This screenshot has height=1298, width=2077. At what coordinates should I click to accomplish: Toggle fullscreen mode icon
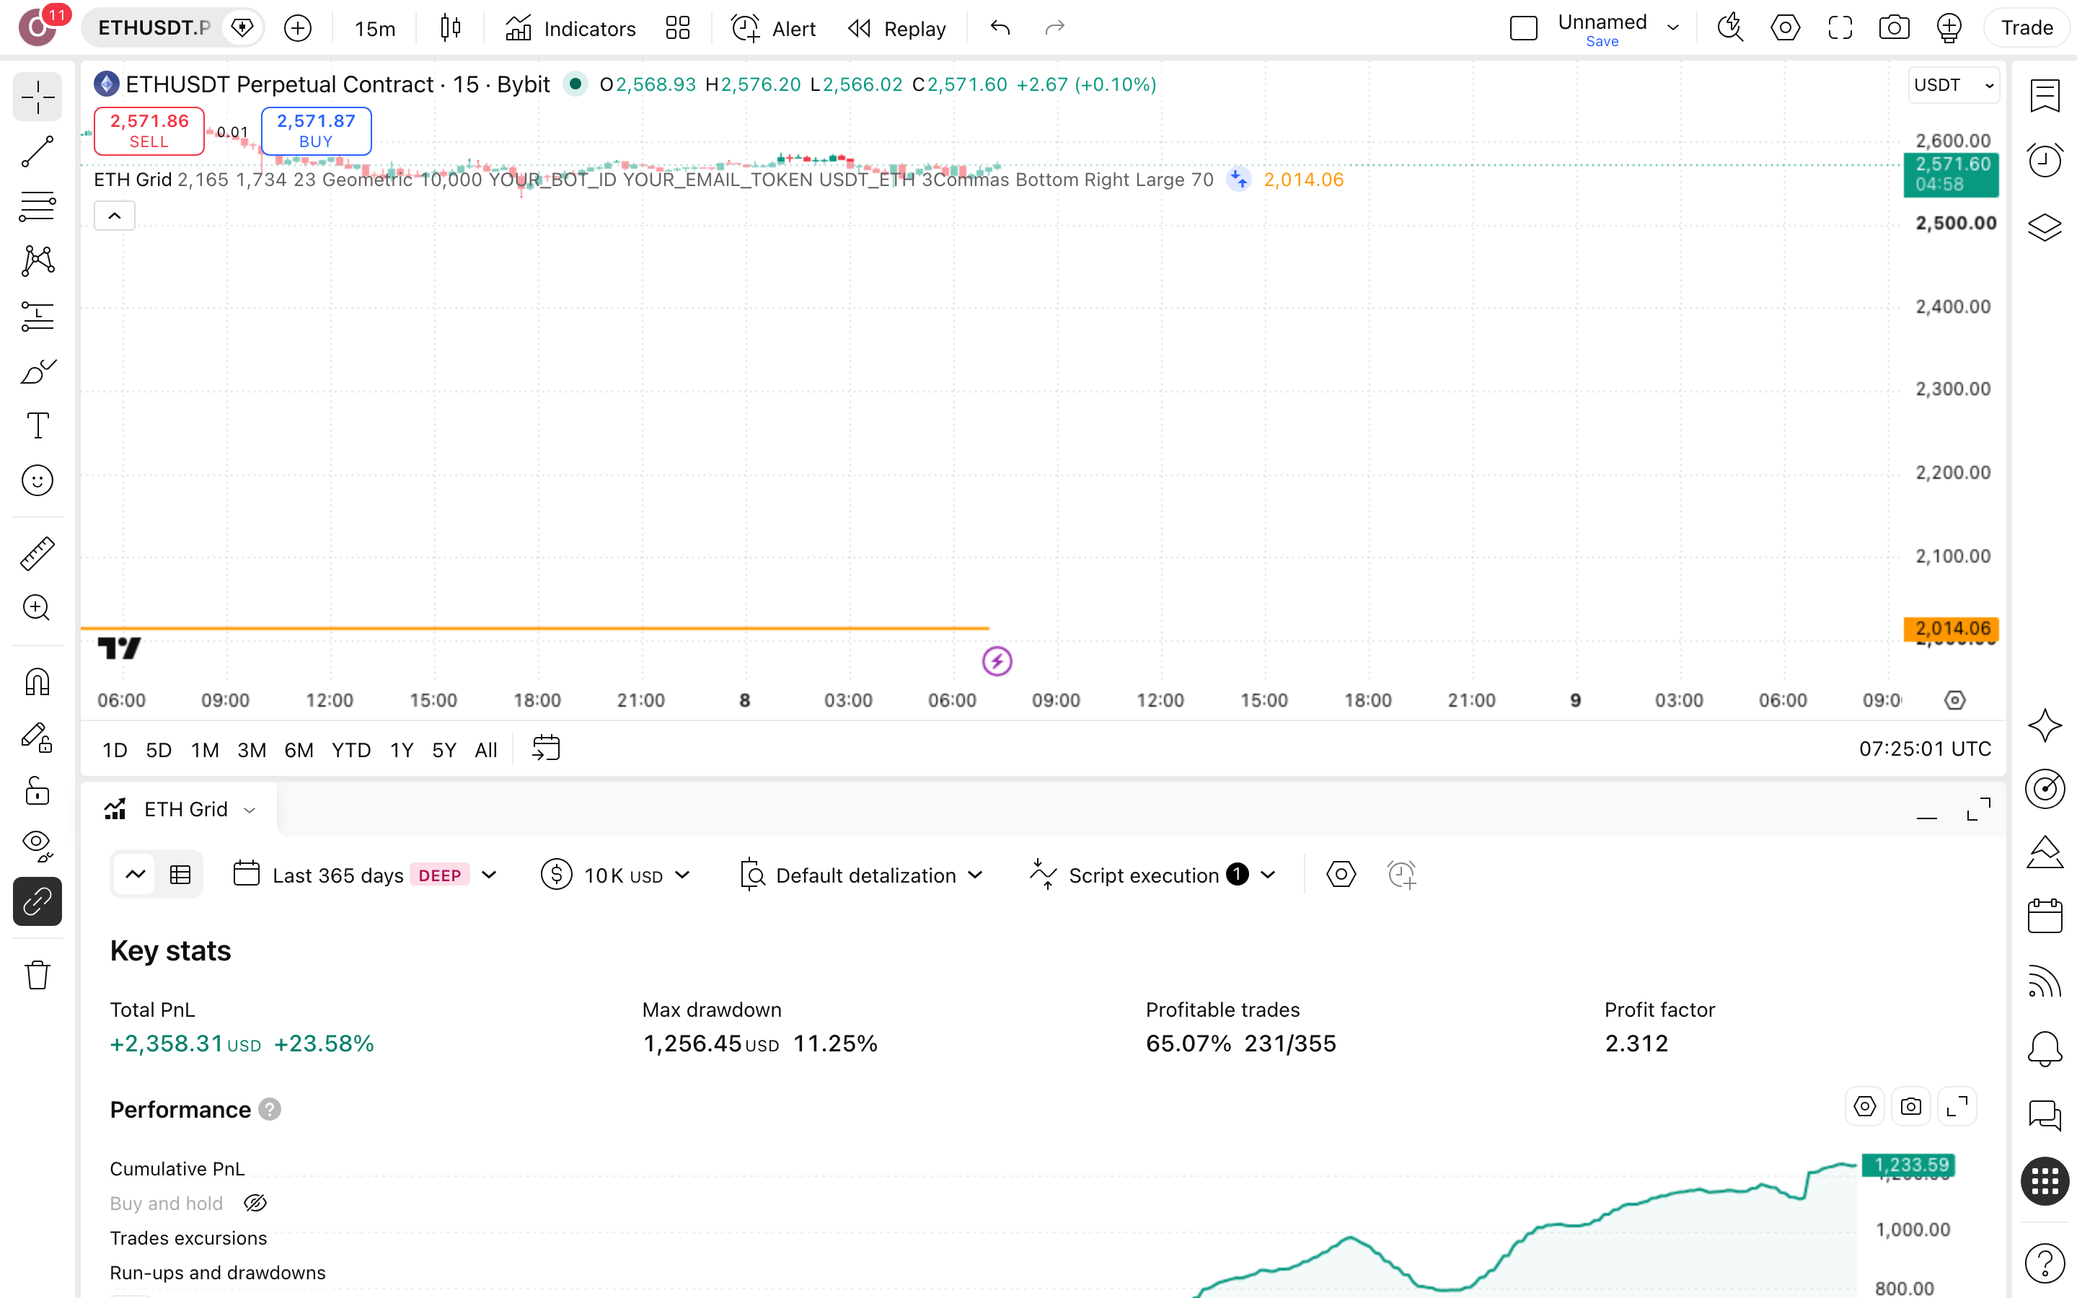coord(1839,28)
